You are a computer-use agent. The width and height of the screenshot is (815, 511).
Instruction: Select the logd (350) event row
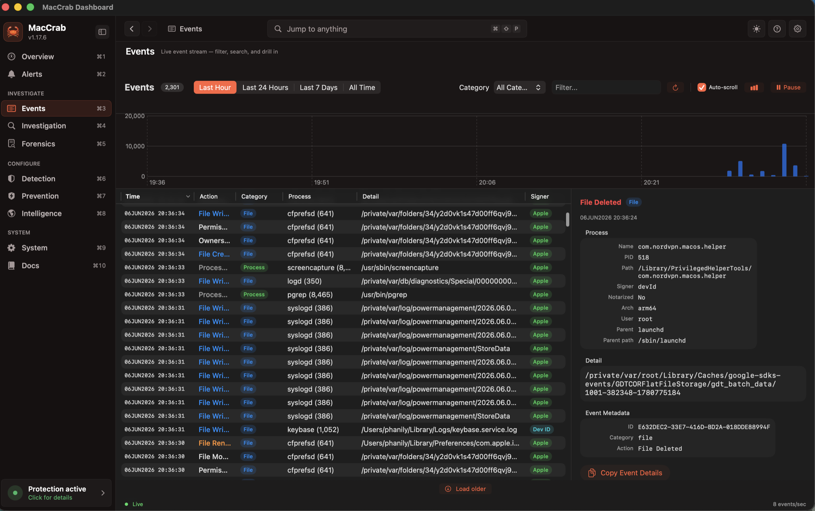tap(343, 281)
